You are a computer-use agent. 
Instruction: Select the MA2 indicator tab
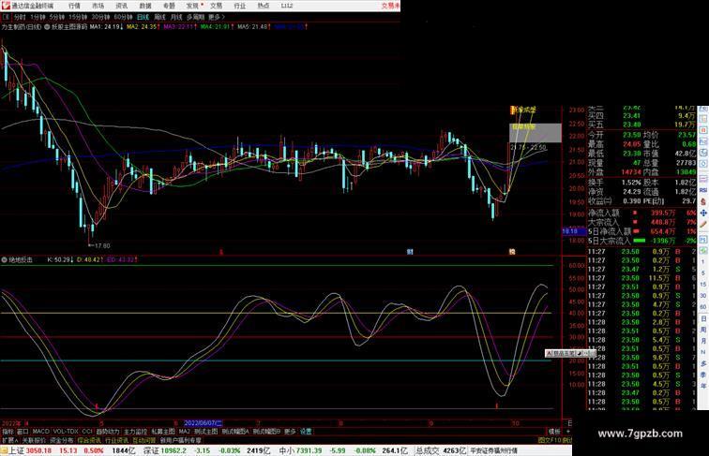(185, 432)
